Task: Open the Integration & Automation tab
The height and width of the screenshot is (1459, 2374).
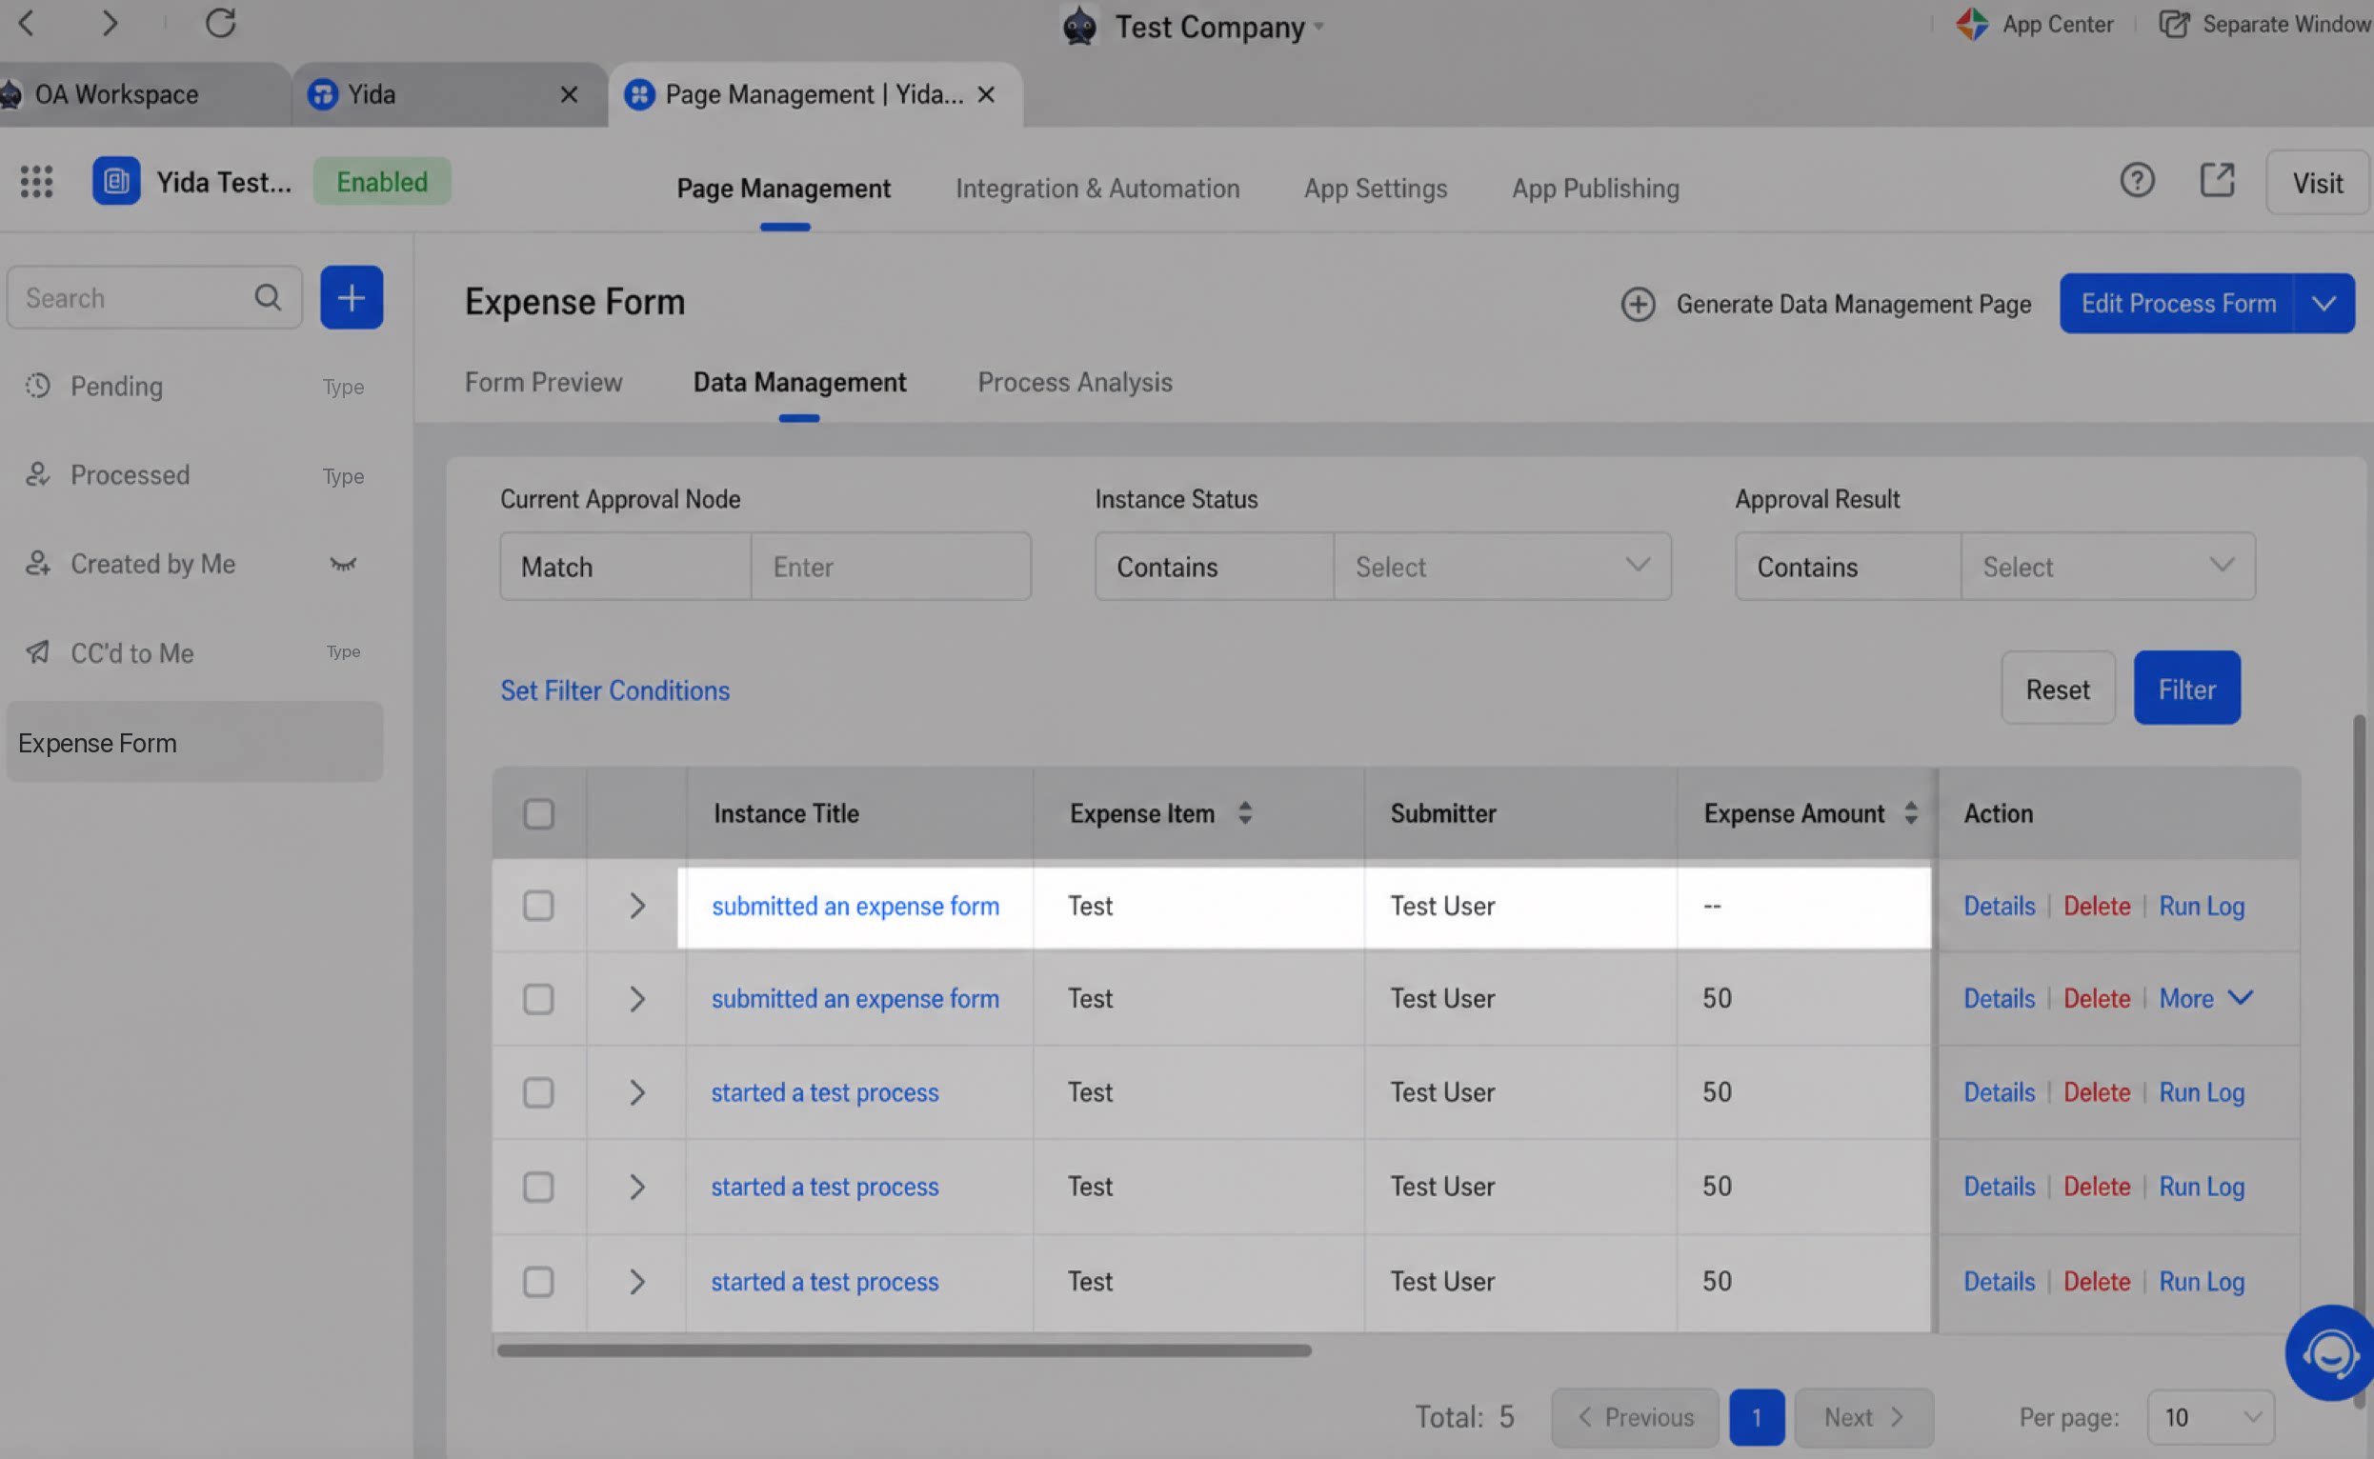Action: 1097,189
